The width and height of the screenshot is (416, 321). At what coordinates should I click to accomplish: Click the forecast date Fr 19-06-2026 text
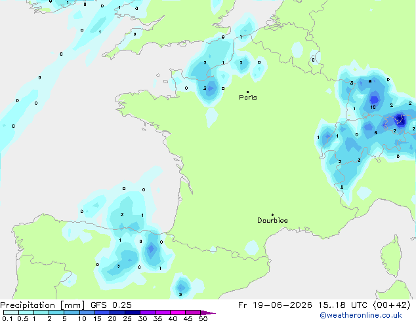(x=275, y=305)
